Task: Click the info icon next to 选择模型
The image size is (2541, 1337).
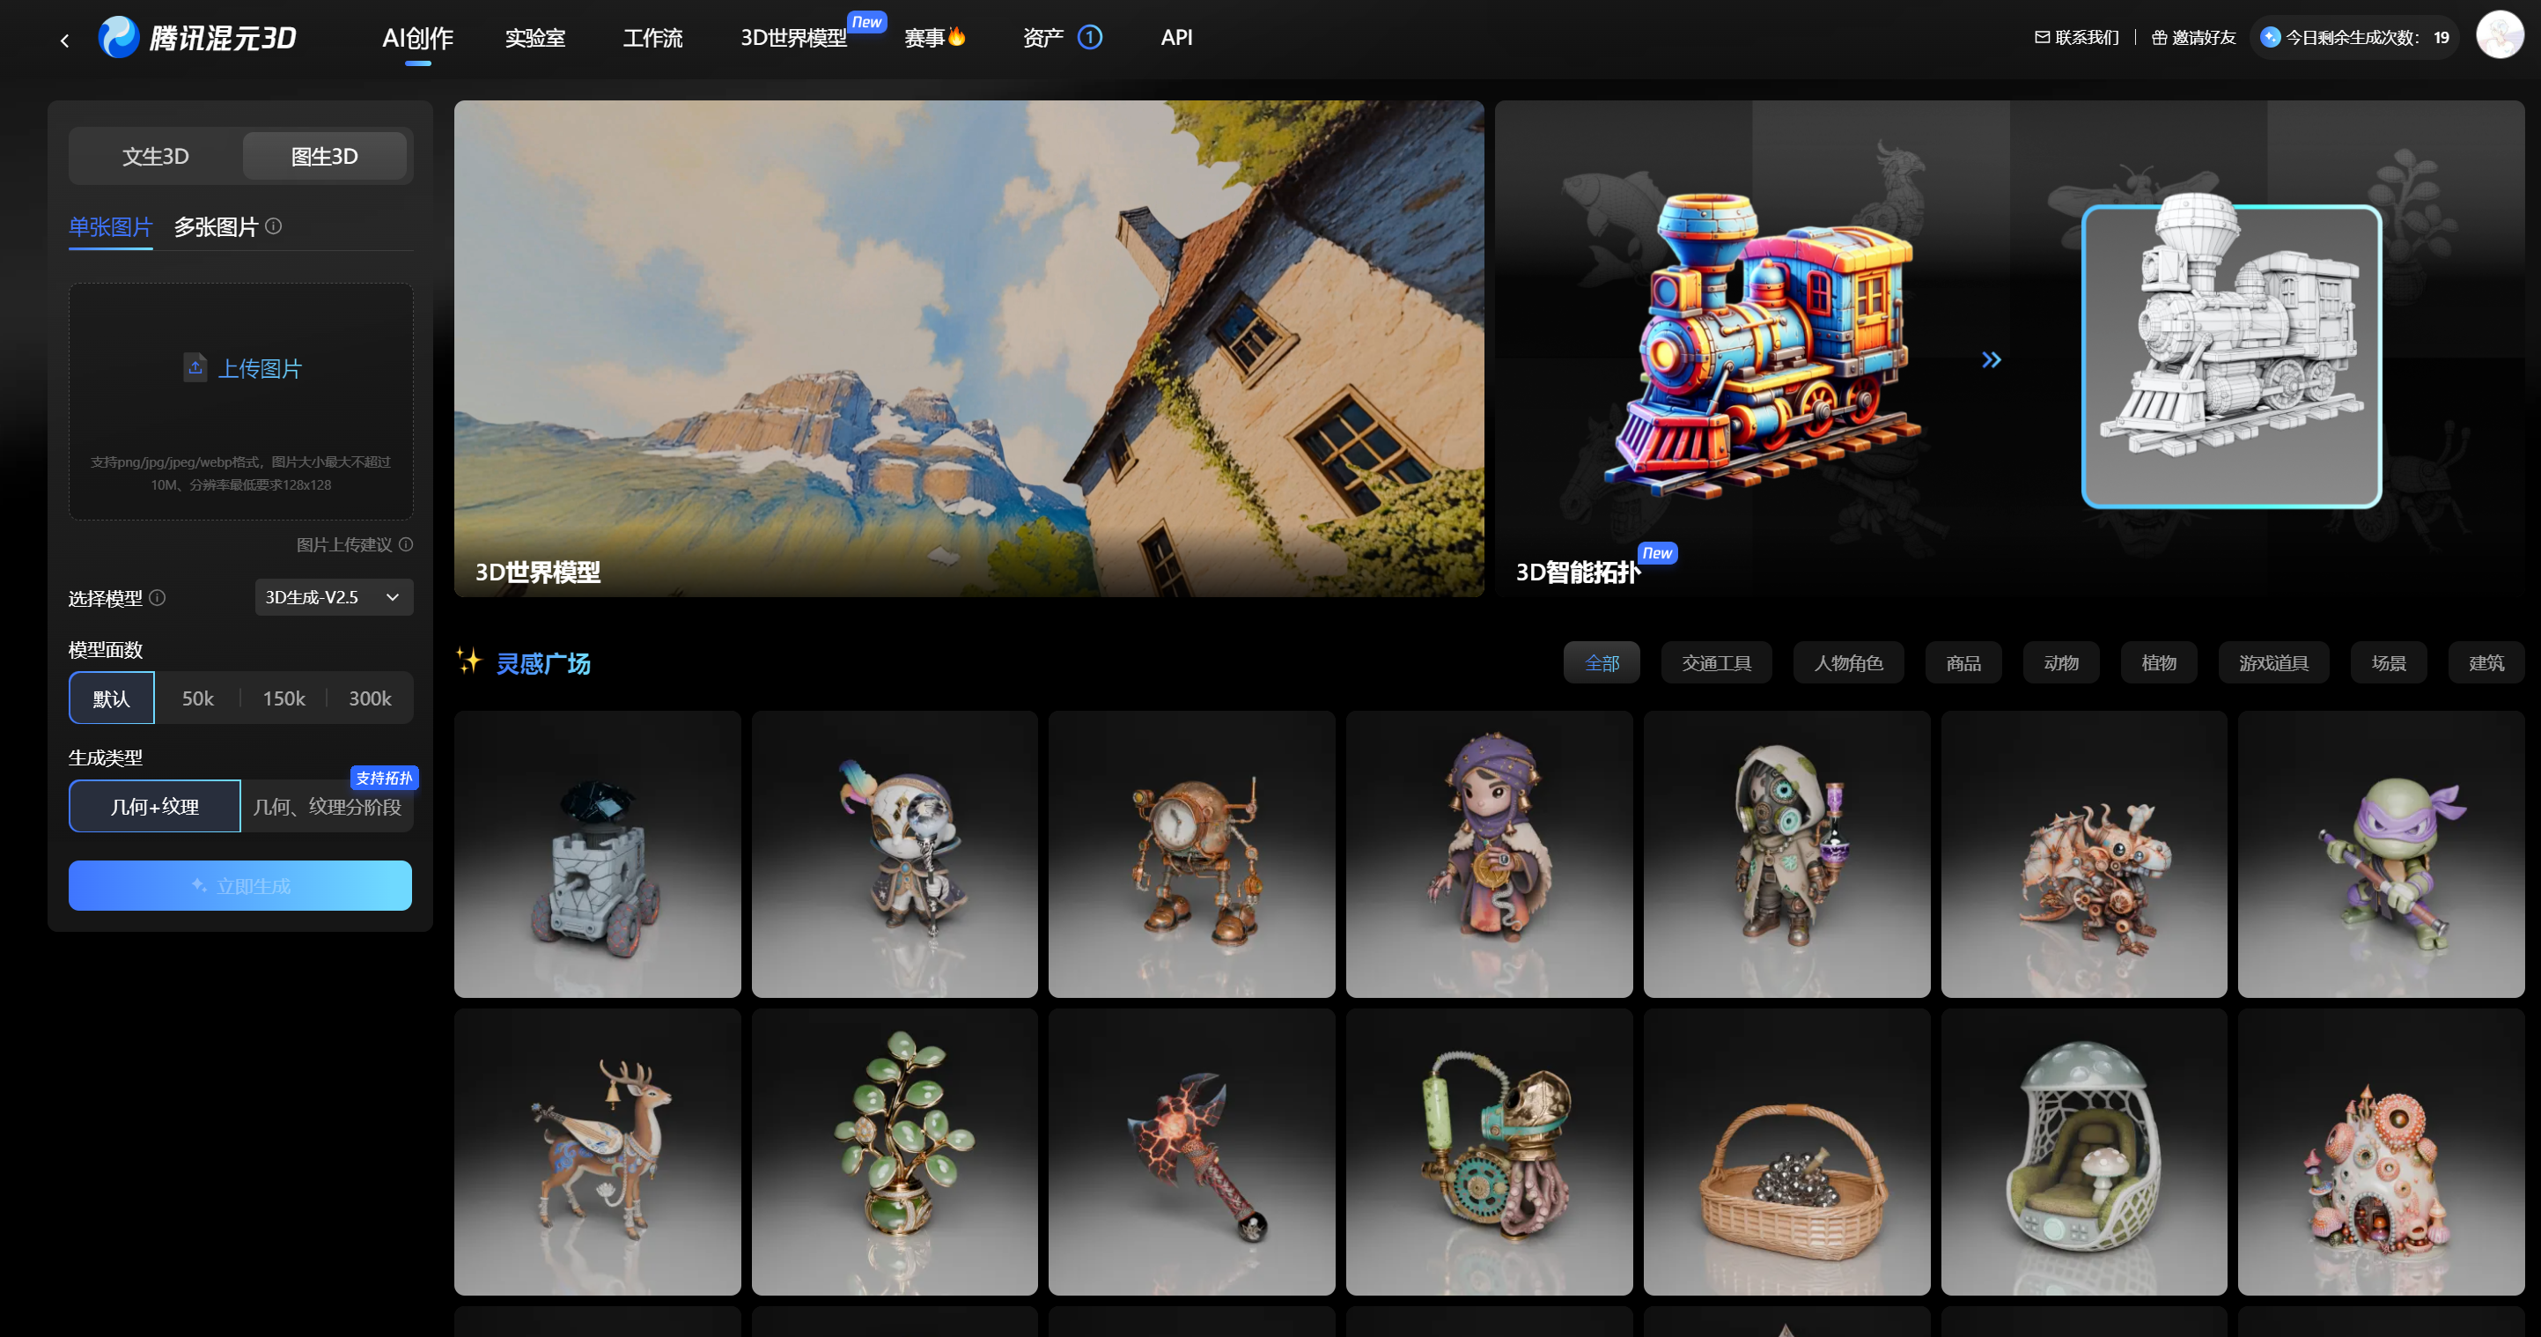Action: (158, 597)
